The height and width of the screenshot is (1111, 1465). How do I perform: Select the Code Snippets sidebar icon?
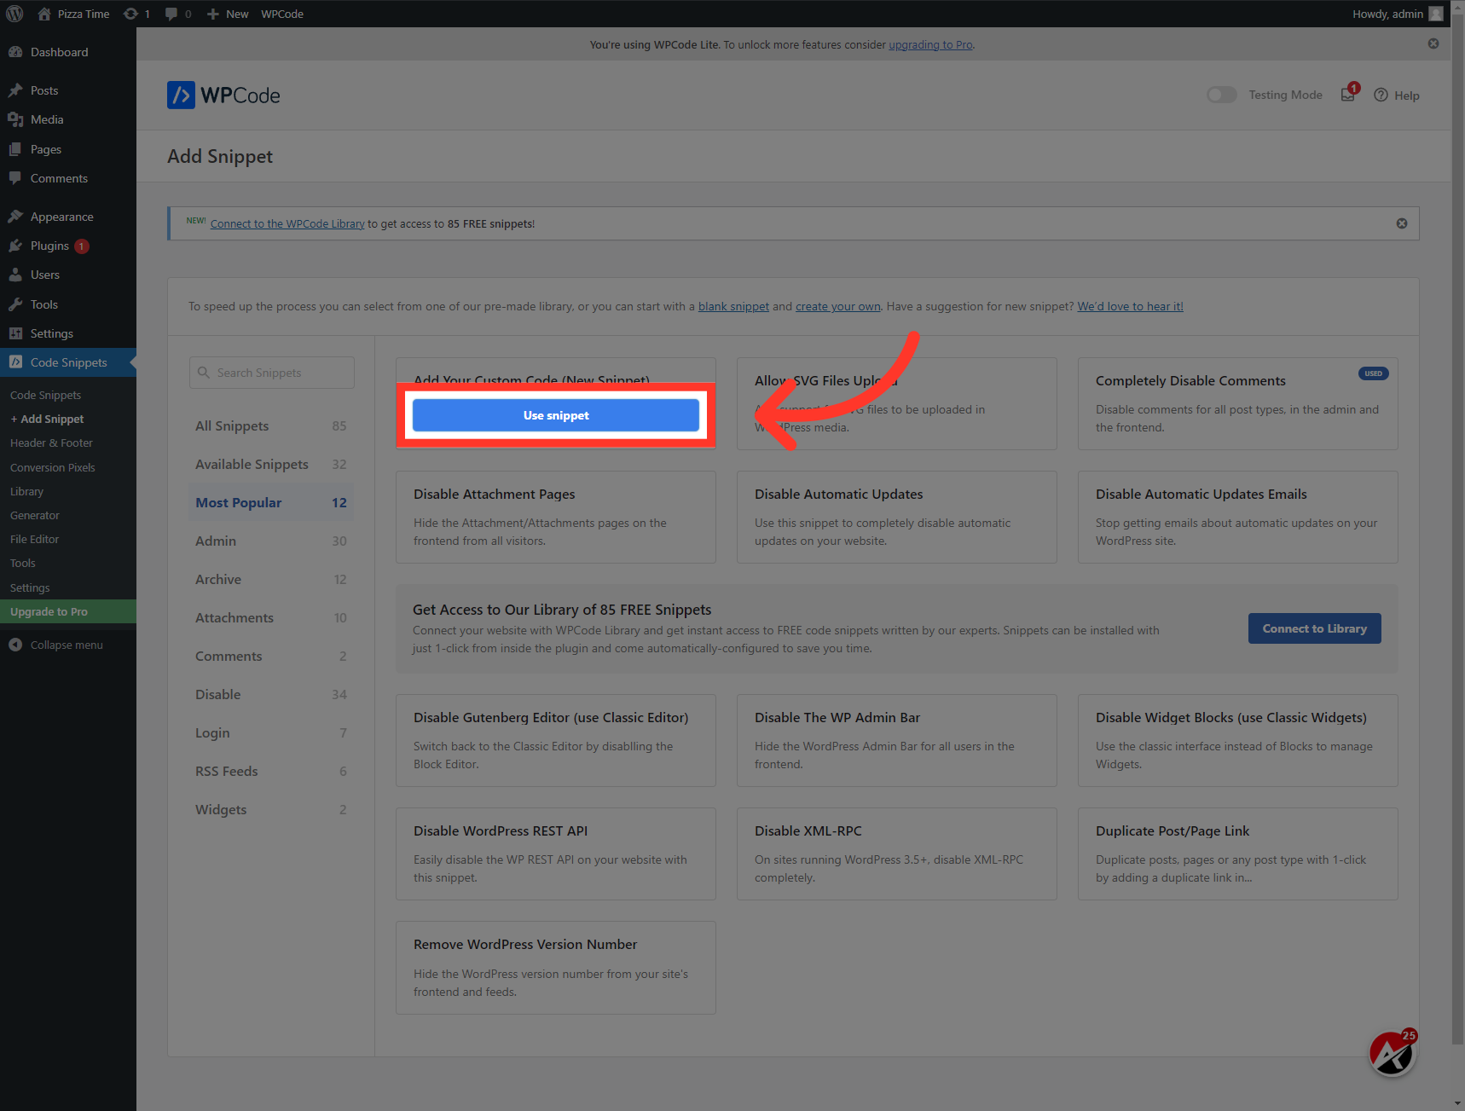point(16,362)
